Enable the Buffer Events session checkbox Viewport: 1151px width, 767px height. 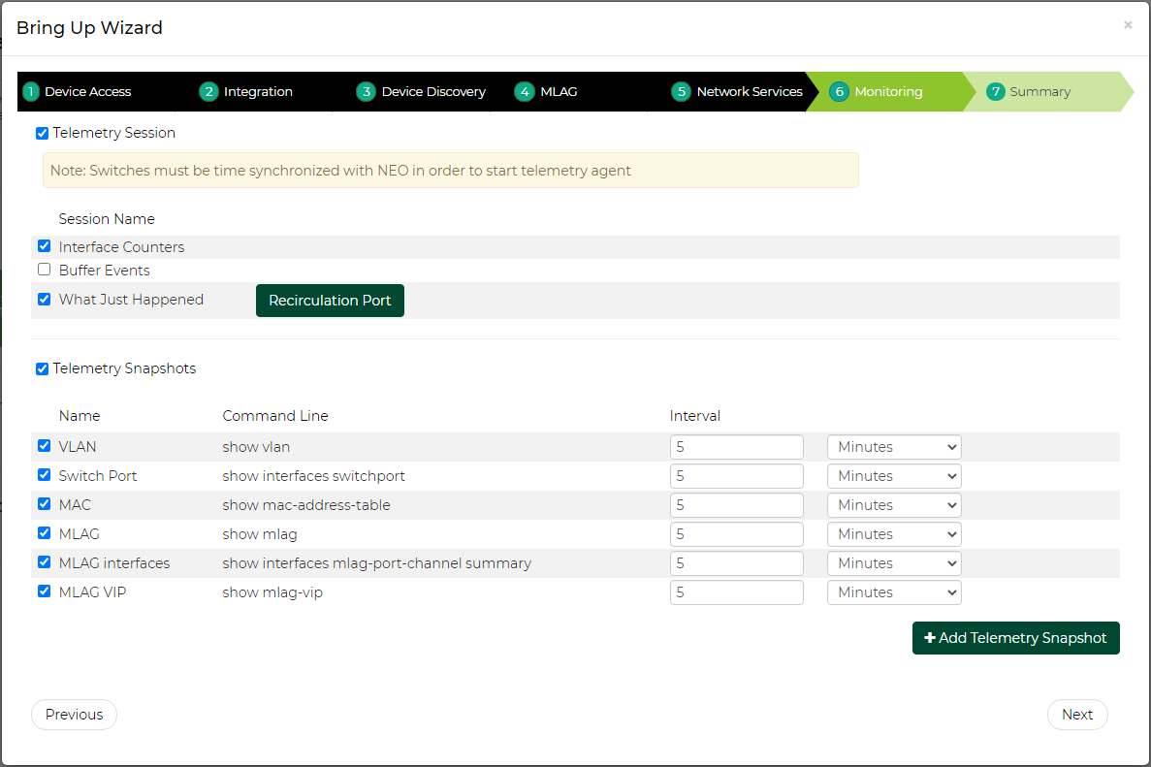pos(44,270)
